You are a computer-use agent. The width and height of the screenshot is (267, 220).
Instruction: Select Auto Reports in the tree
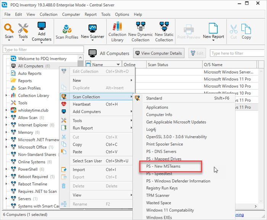coord(30,73)
